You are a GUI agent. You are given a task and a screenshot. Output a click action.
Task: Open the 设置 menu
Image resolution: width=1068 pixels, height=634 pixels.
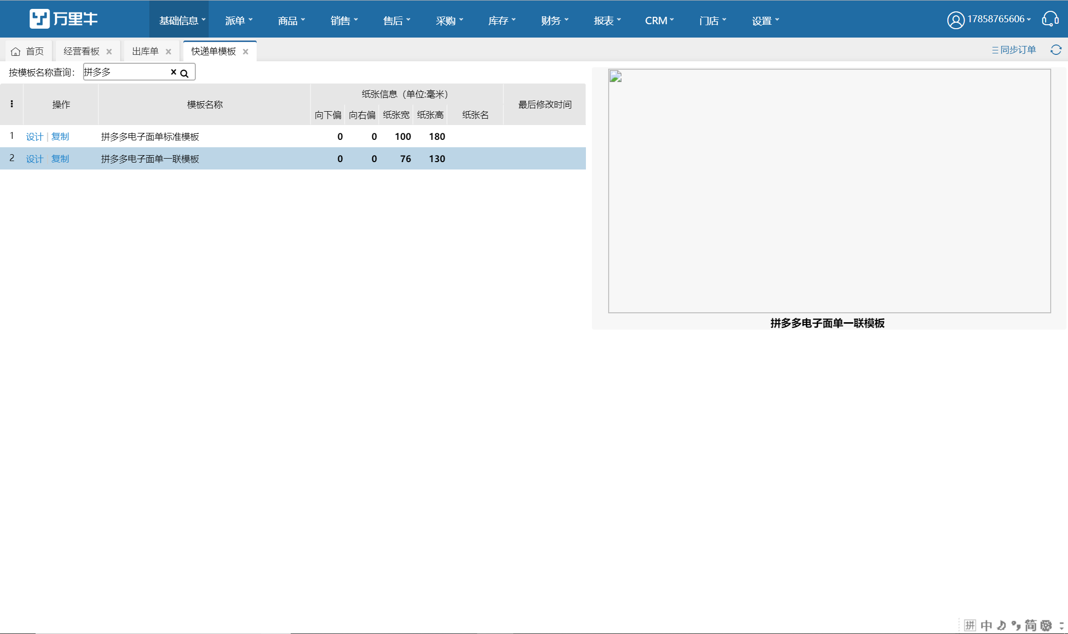click(765, 21)
